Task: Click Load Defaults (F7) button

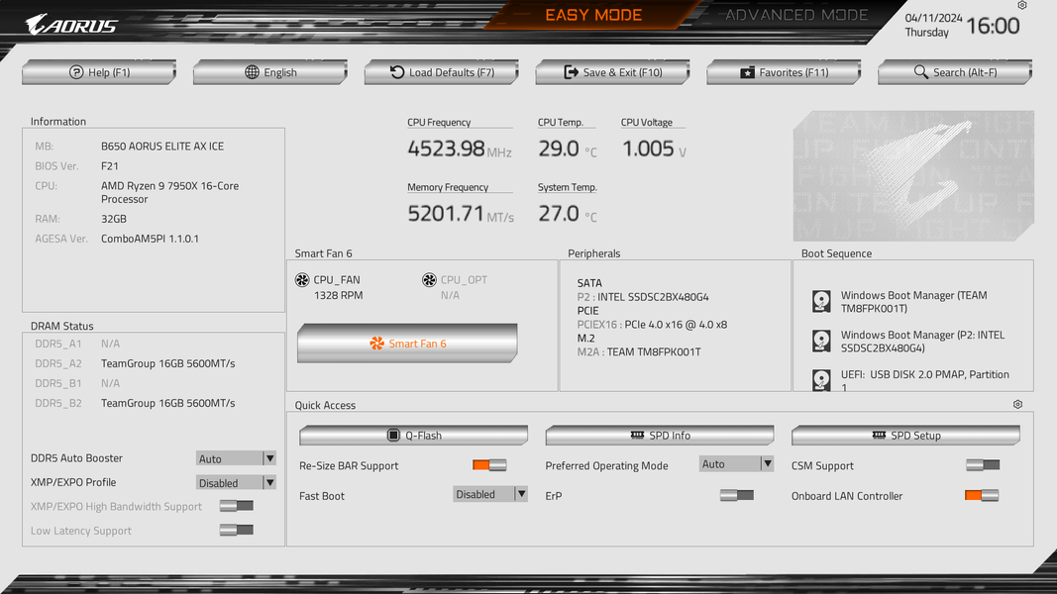Action: pos(442,72)
